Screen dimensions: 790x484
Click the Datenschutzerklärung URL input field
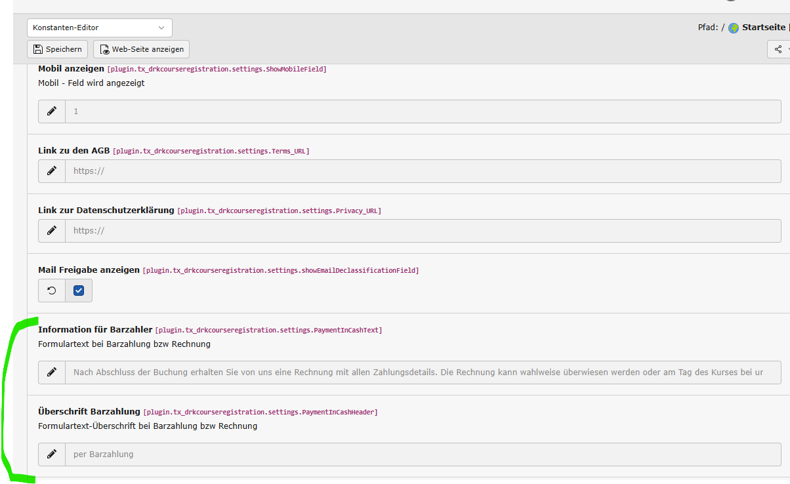423,231
